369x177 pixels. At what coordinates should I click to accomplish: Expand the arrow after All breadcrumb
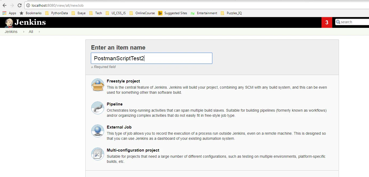click(x=39, y=32)
